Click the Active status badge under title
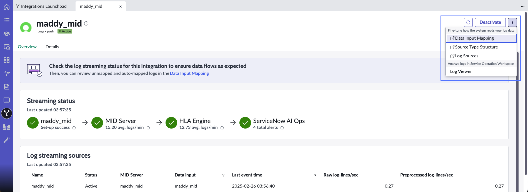This screenshot has height=192, width=528. 65,31
